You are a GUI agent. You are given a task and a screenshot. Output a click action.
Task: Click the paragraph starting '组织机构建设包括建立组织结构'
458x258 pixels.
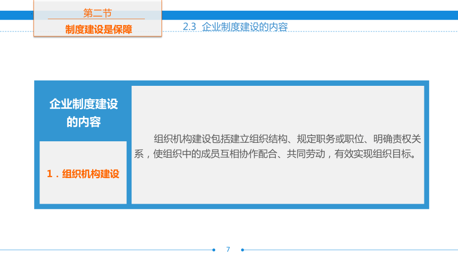coord(277,146)
